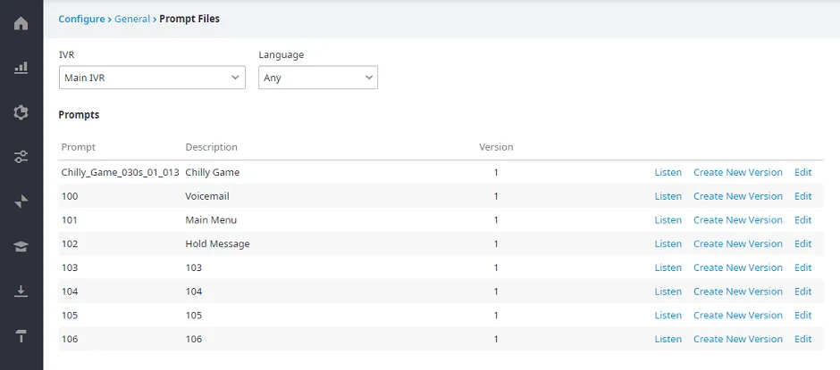The width and height of the screenshot is (840, 370).
Task: Edit prompt 103
Action: [803, 267]
